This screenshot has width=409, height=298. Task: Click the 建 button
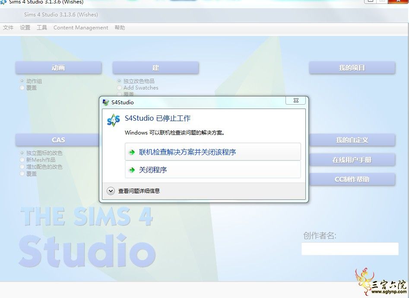(156, 67)
